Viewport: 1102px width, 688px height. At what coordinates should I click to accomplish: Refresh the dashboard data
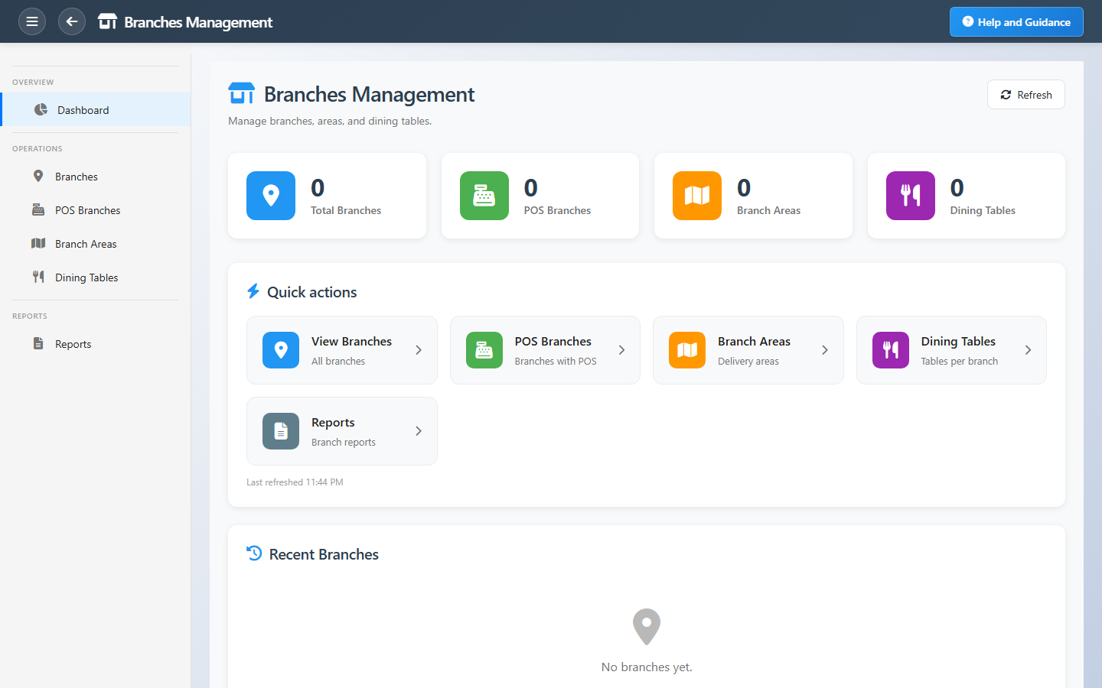(x=1025, y=95)
